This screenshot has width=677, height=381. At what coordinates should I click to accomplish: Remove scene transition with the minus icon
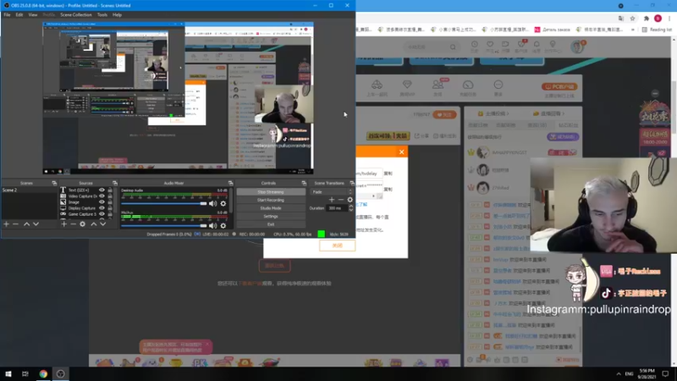click(x=341, y=200)
